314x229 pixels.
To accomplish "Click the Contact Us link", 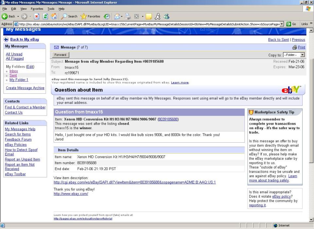I will [14, 113].
